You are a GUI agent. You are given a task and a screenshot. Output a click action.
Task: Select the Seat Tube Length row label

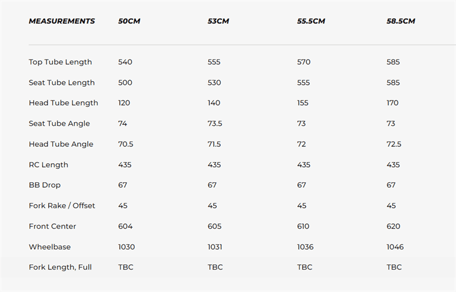tap(61, 82)
